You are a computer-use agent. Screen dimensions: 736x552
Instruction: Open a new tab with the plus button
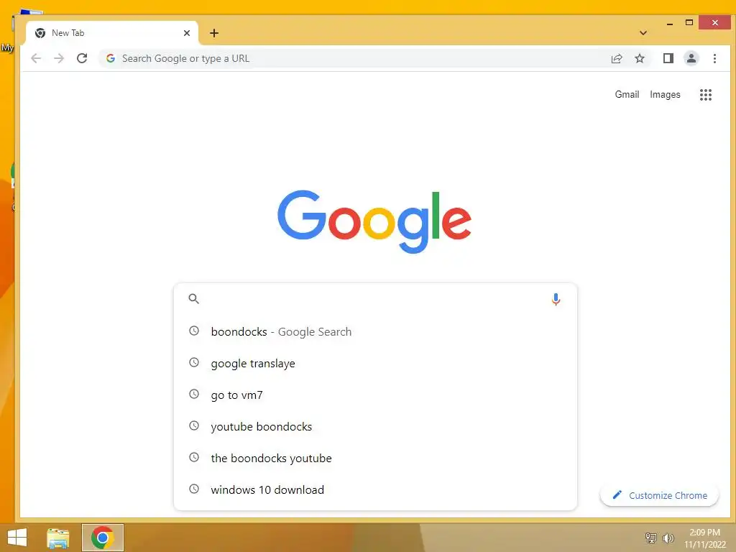pos(214,33)
